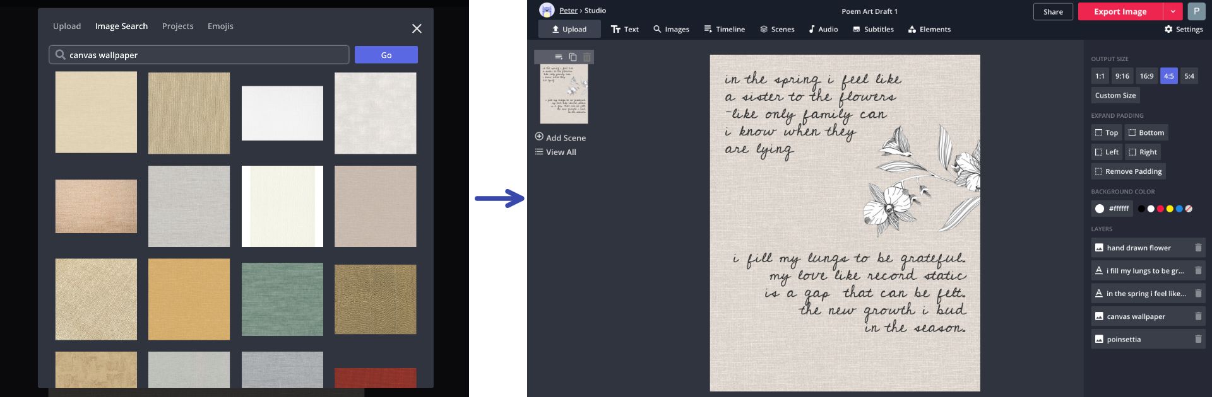
Task: Expand padding on Left
Action: (1107, 152)
